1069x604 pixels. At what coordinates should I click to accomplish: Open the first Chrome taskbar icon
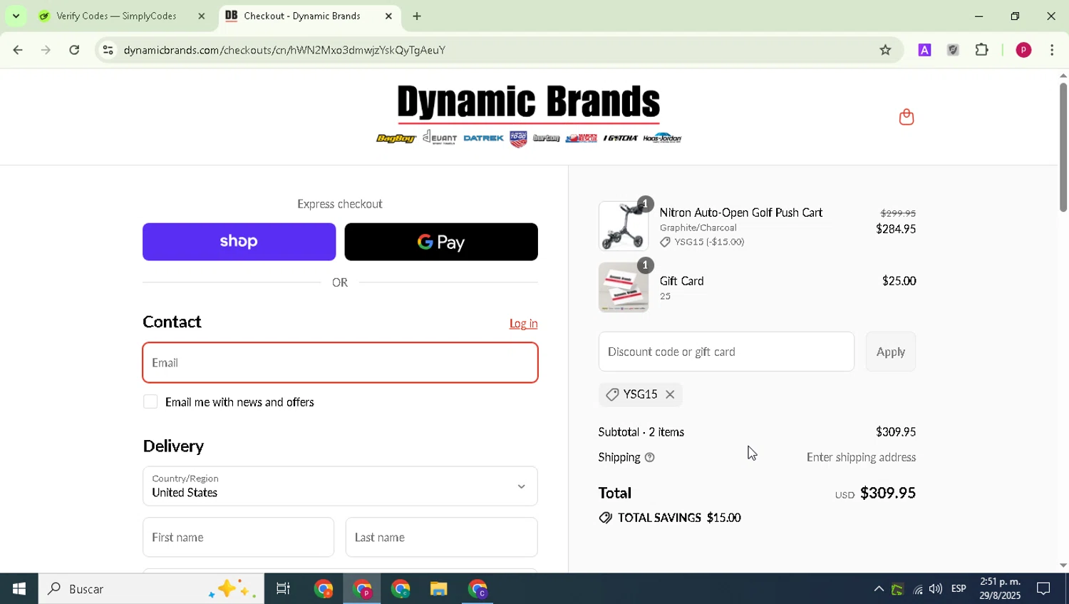(x=324, y=589)
